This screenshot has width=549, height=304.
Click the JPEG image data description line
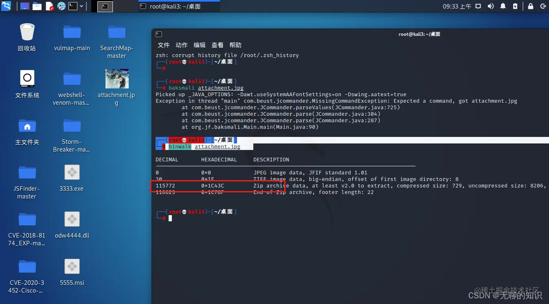click(310, 172)
